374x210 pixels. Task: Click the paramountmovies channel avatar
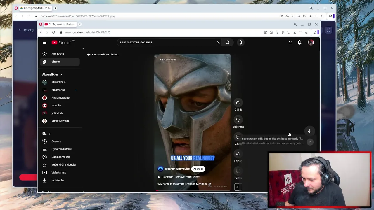pos(160,169)
